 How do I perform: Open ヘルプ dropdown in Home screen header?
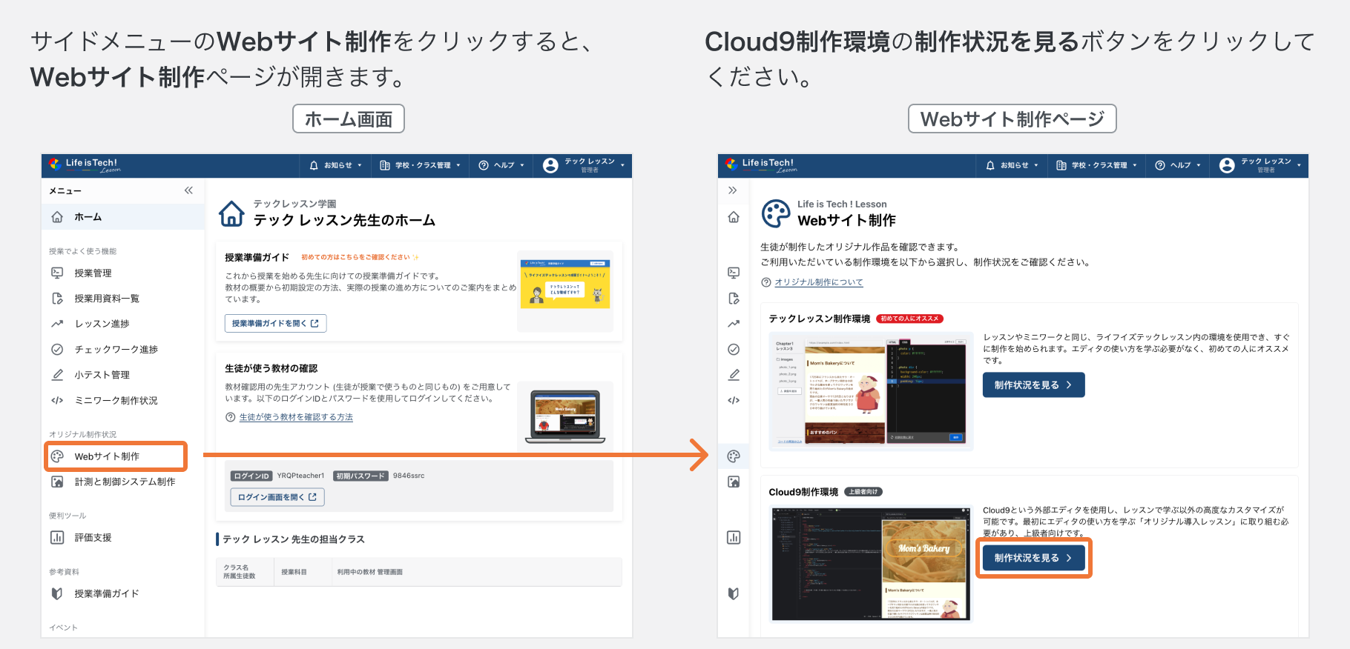click(502, 165)
